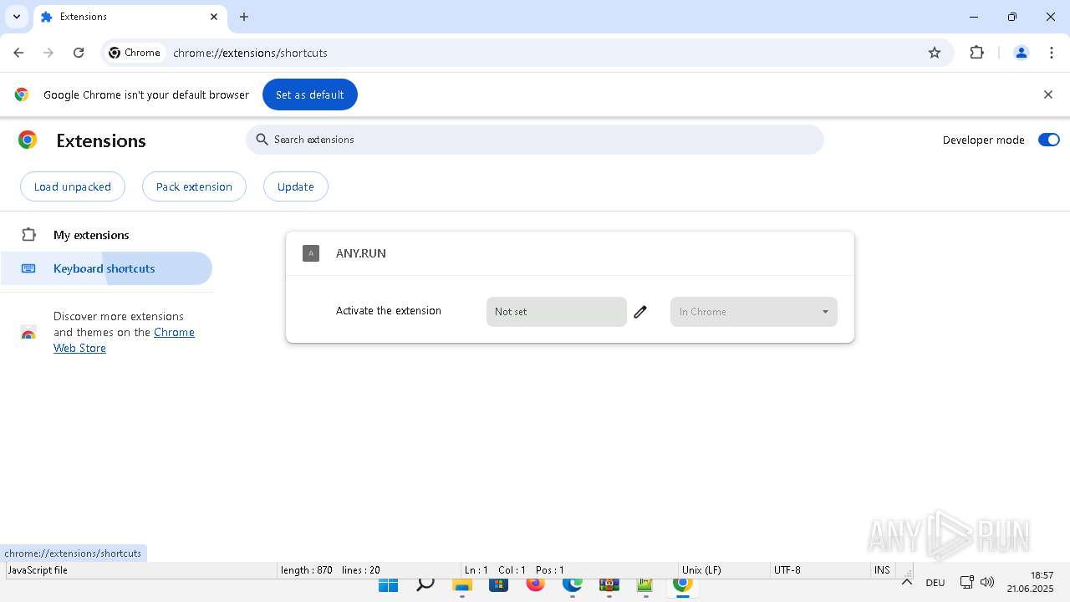
Task: Click the UTF-8 status bar entry
Action: 787,570
